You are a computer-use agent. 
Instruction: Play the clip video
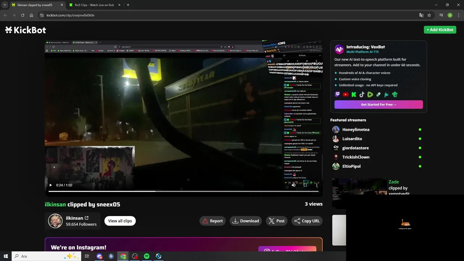(x=50, y=185)
